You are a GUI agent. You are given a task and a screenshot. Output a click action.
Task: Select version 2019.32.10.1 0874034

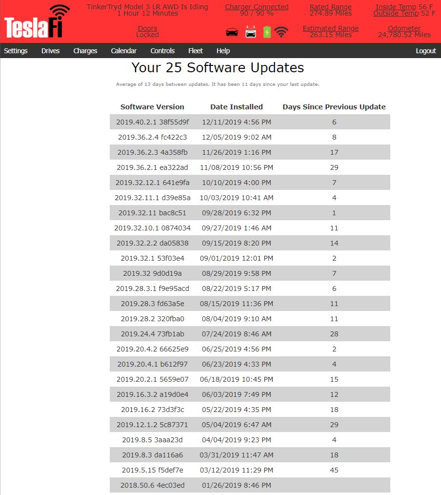click(x=152, y=228)
